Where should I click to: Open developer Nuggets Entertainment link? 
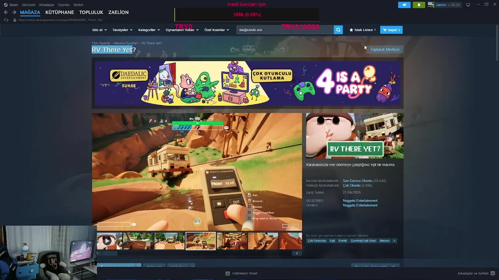coord(360,201)
